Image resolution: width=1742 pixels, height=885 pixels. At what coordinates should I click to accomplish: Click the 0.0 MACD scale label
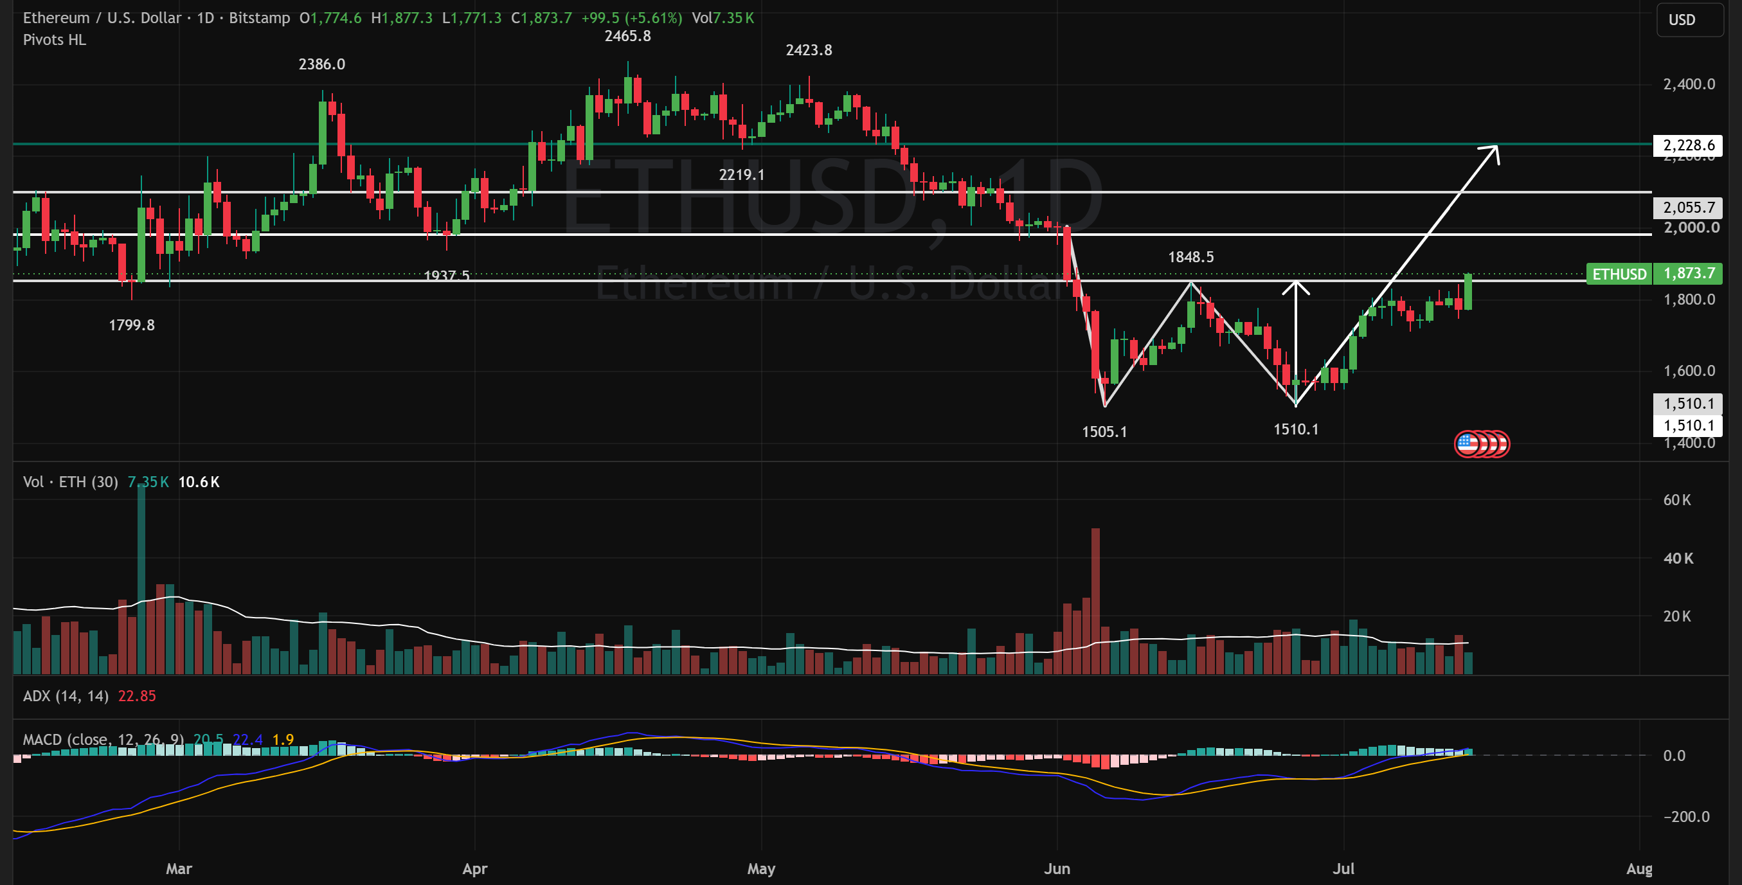click(1675, 756)
